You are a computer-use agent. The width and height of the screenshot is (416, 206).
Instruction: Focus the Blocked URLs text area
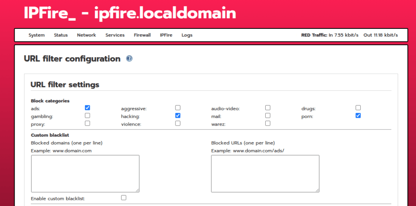coord(265,173)
